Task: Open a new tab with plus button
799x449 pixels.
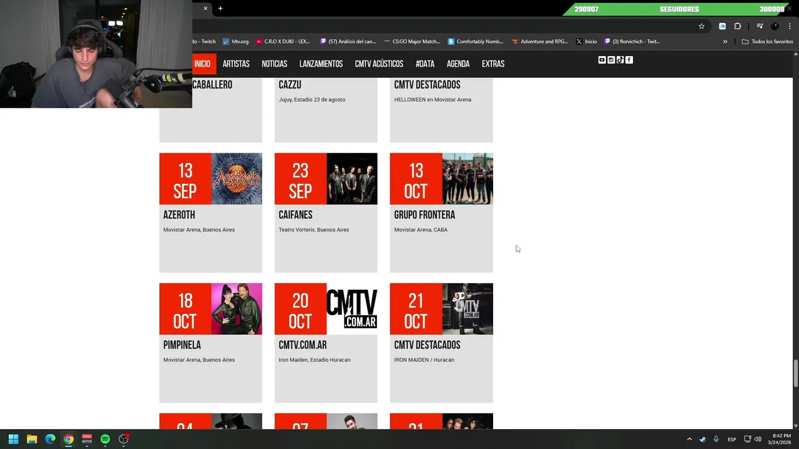Action: (220, 8)
